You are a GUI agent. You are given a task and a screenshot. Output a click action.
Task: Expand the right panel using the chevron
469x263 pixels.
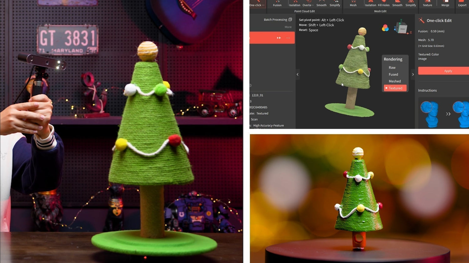[x=413, y=74]
